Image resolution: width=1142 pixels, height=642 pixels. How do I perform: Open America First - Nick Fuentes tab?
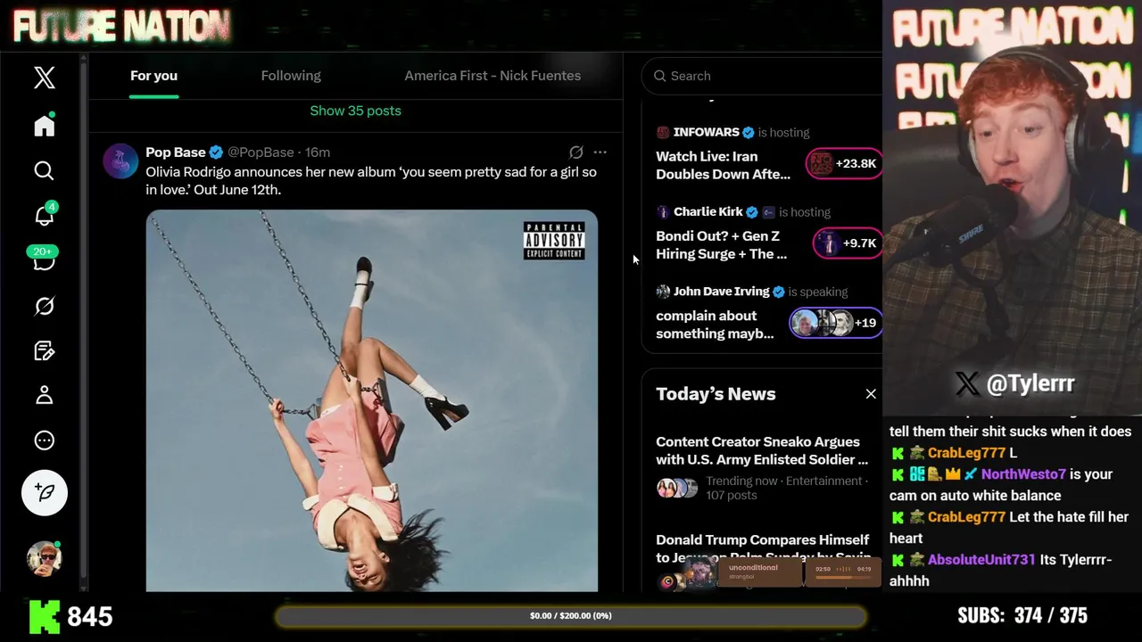coord(492,76)
